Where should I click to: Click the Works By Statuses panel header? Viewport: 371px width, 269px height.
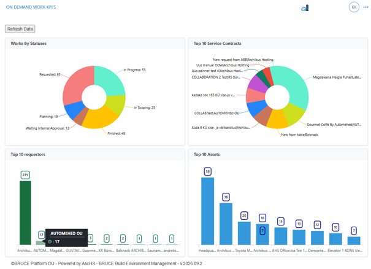pos(95,44)
